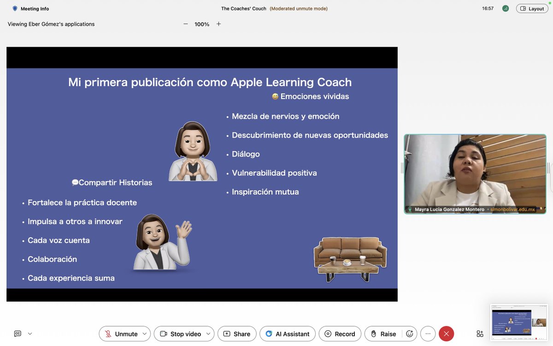Share content with Share button
Screen dimensions: 553x346
tap(237, 334)
